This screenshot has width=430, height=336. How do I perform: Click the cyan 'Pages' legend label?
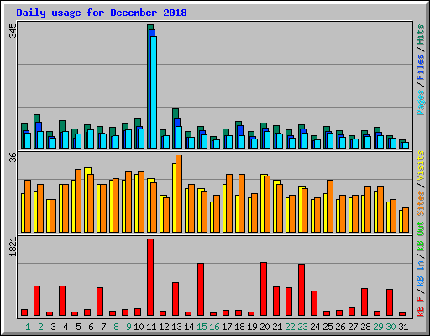421,102
